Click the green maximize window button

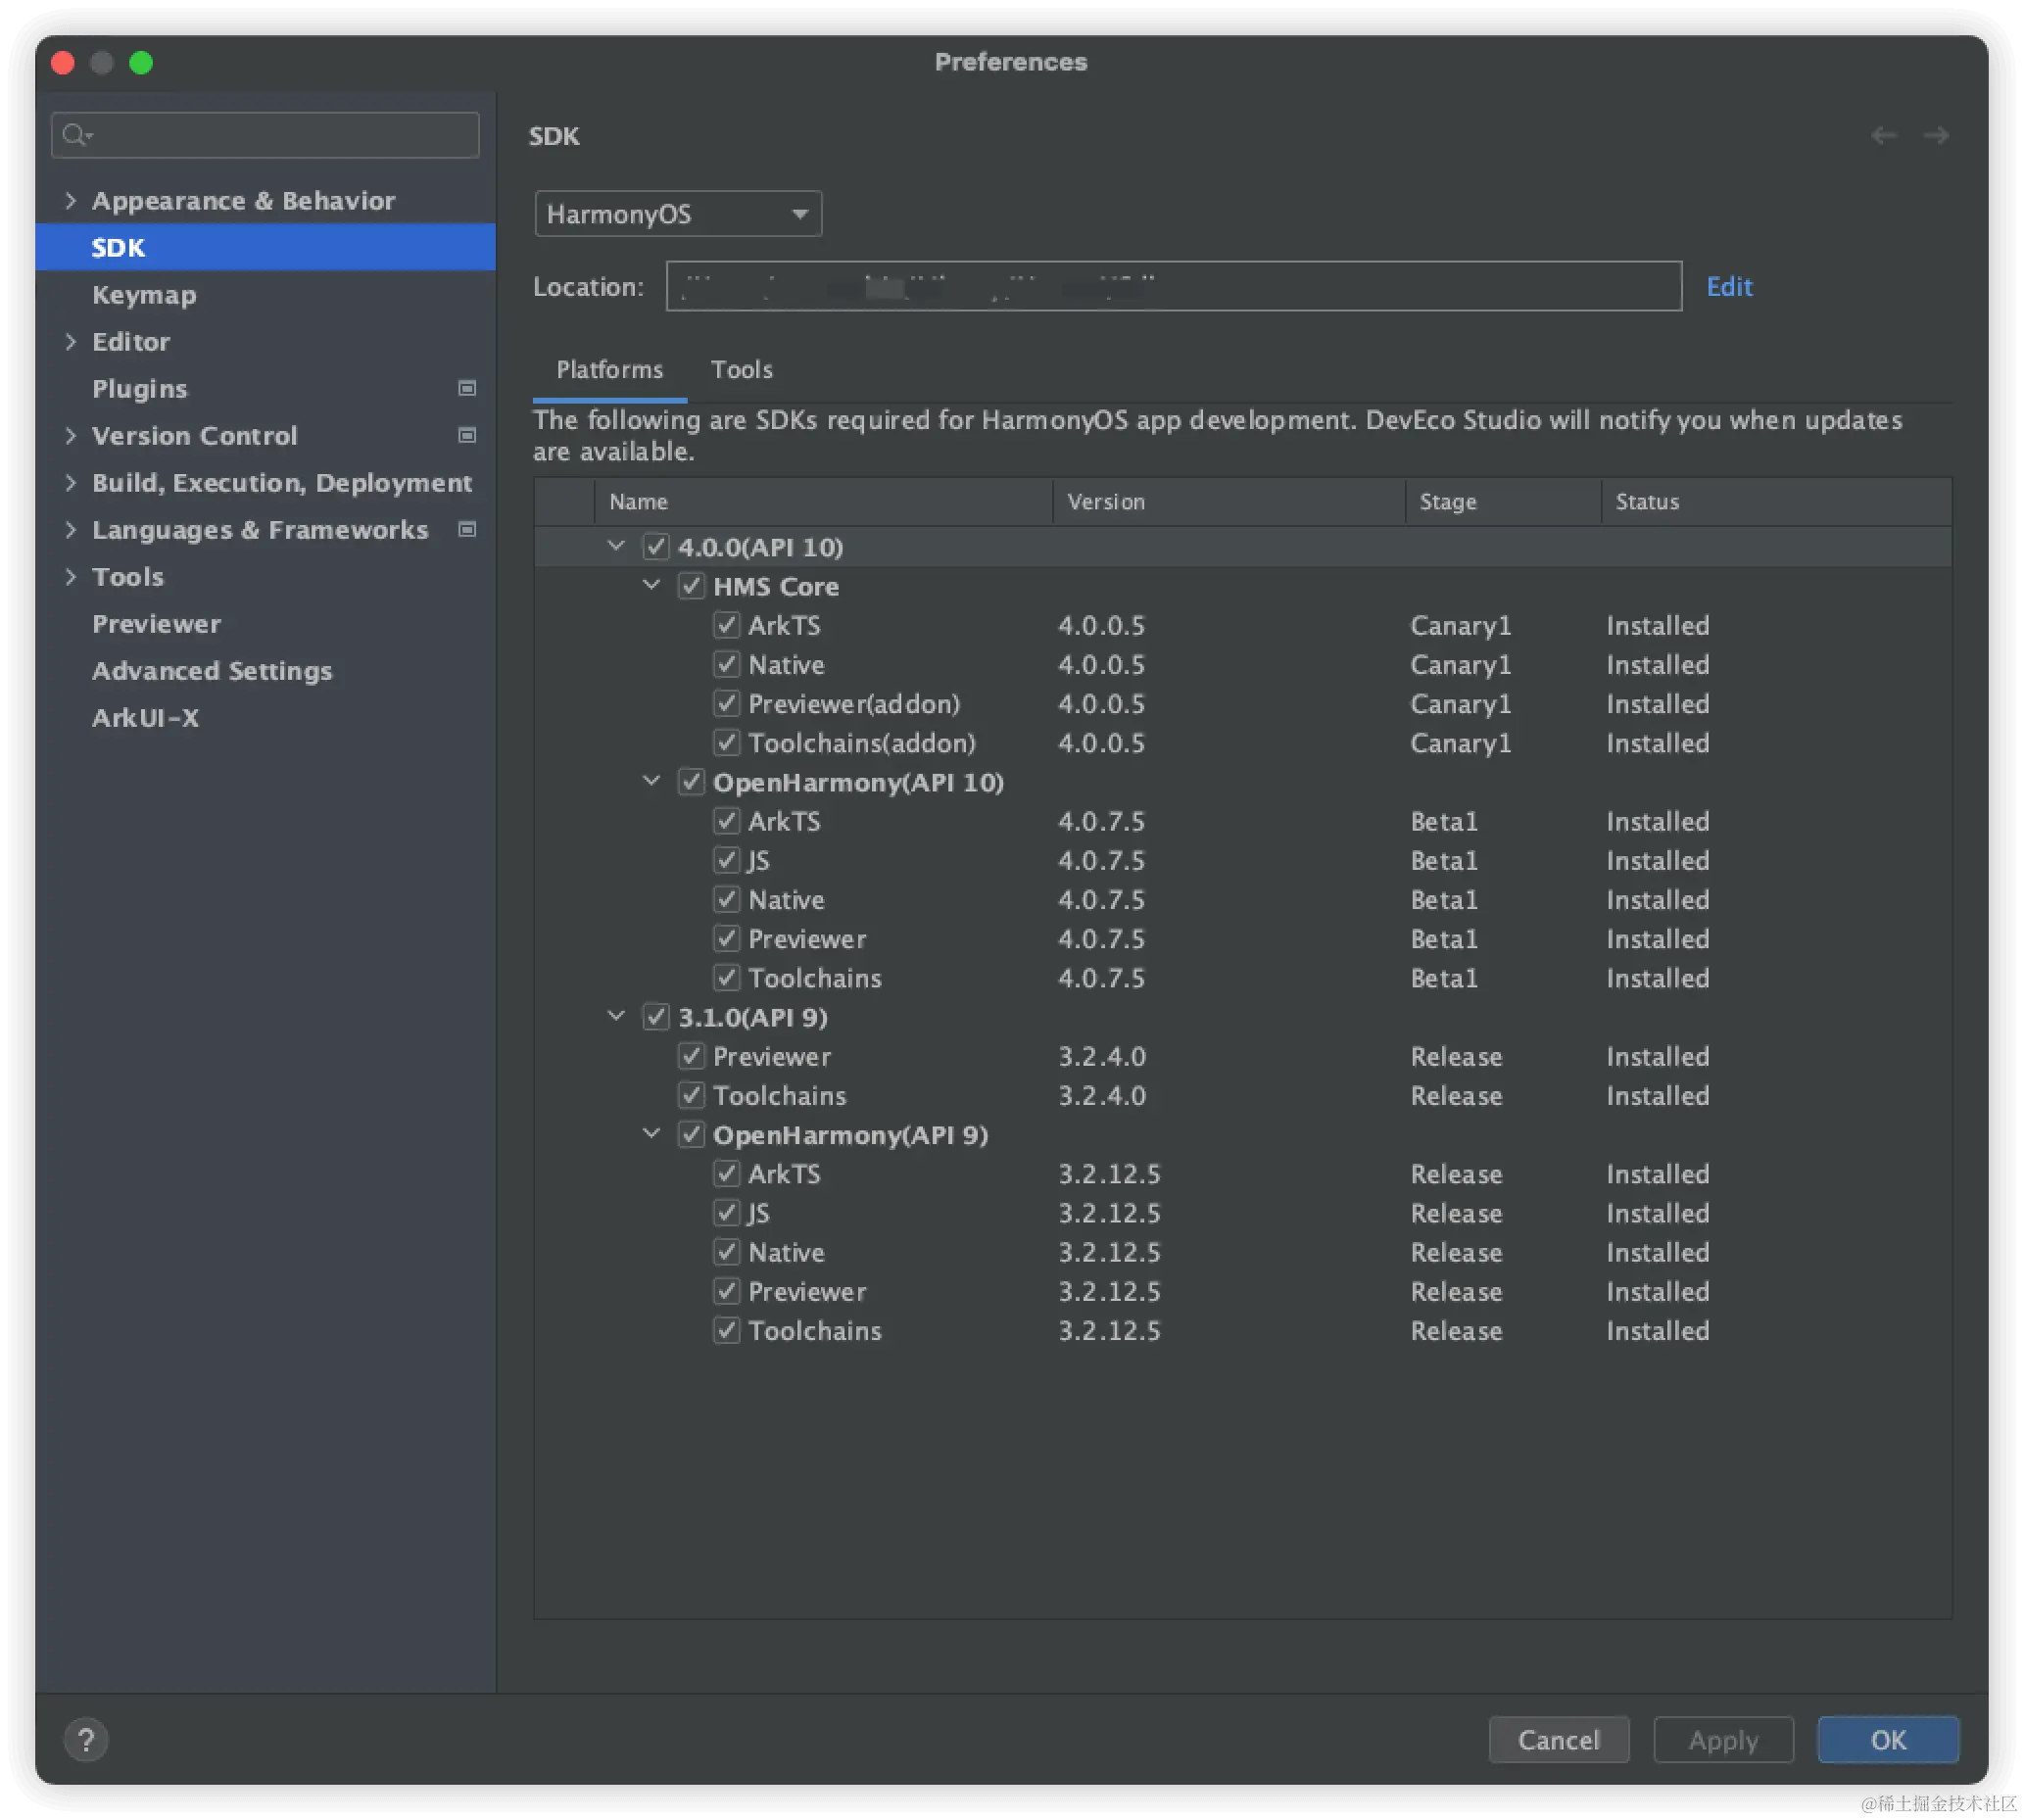tap(141, 62)
